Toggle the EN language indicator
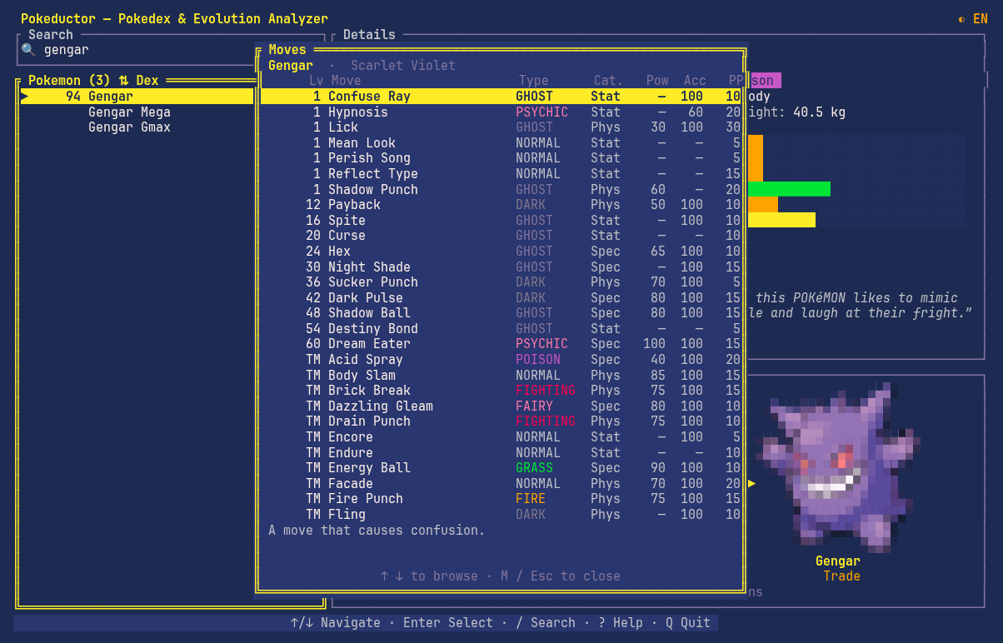1003x643 pixels. 980,18
